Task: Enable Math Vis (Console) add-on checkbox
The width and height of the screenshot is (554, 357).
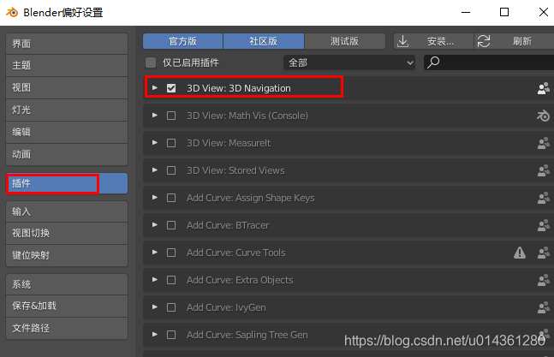Action: pos(171,116)
